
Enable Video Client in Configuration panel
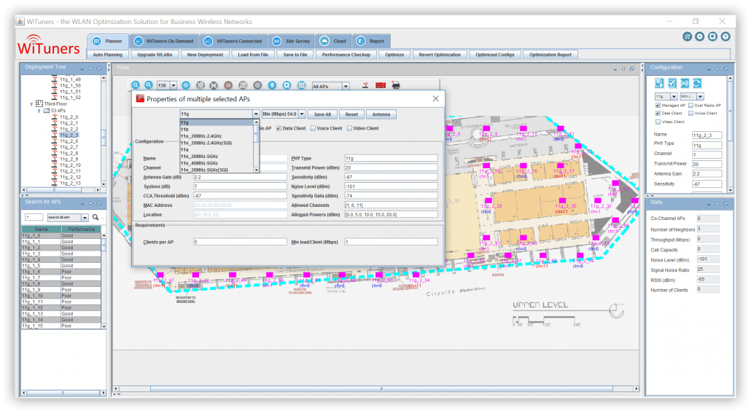658,122
